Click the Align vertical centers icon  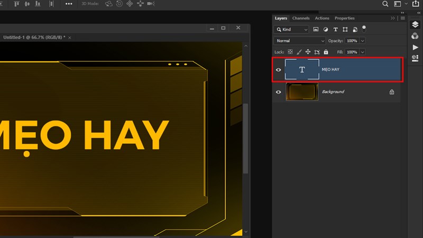point(27,4)
